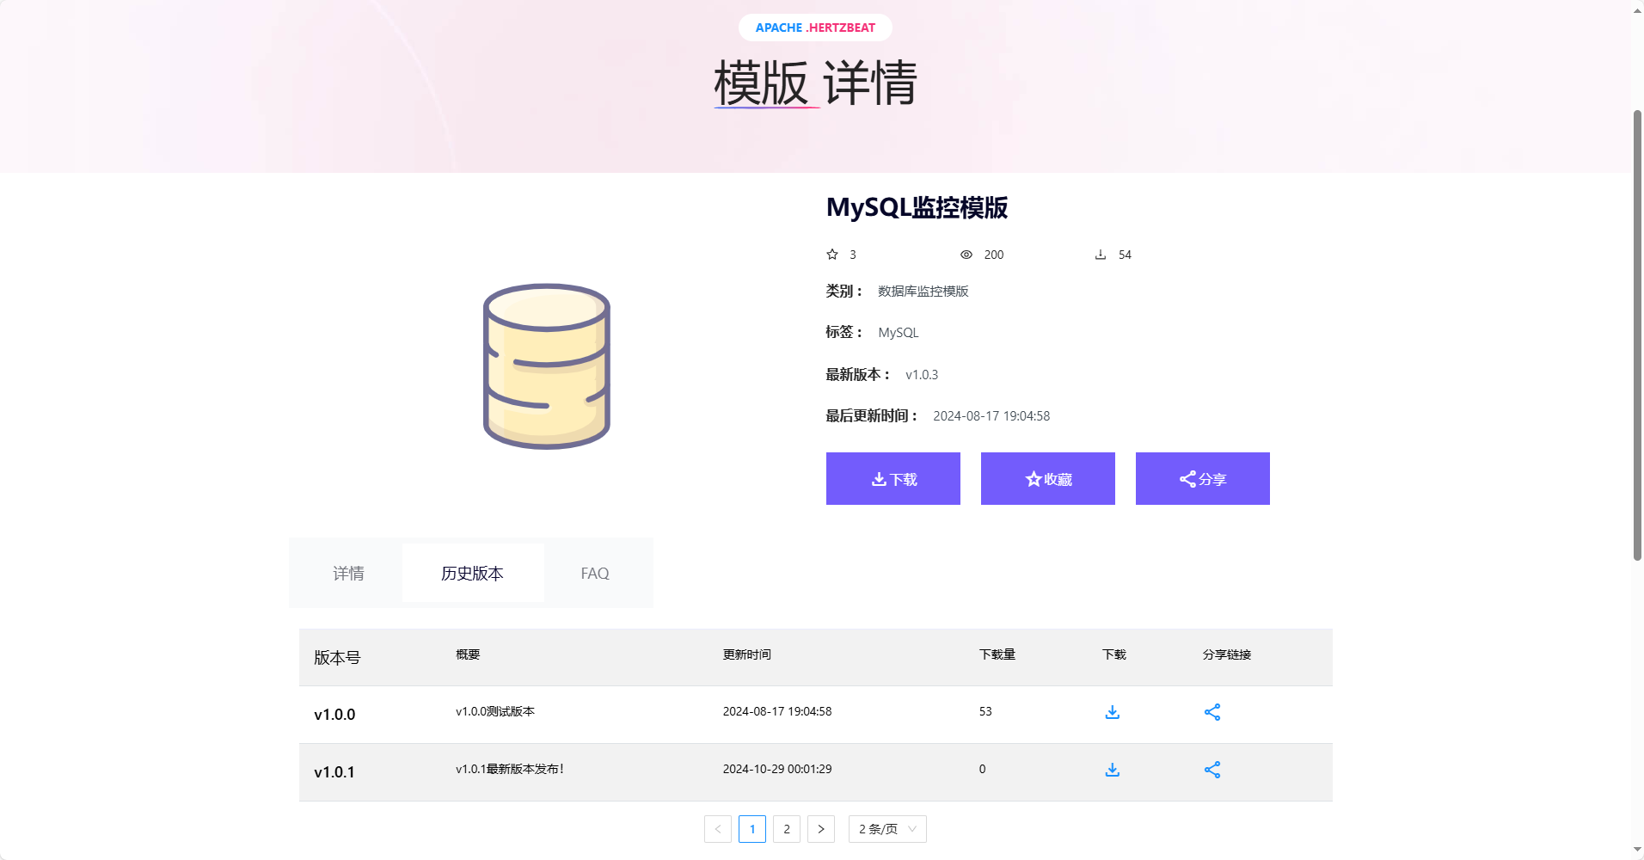Open the FAQ tab
This screenshot has width=1644, height=860.
tap(595, 574)
